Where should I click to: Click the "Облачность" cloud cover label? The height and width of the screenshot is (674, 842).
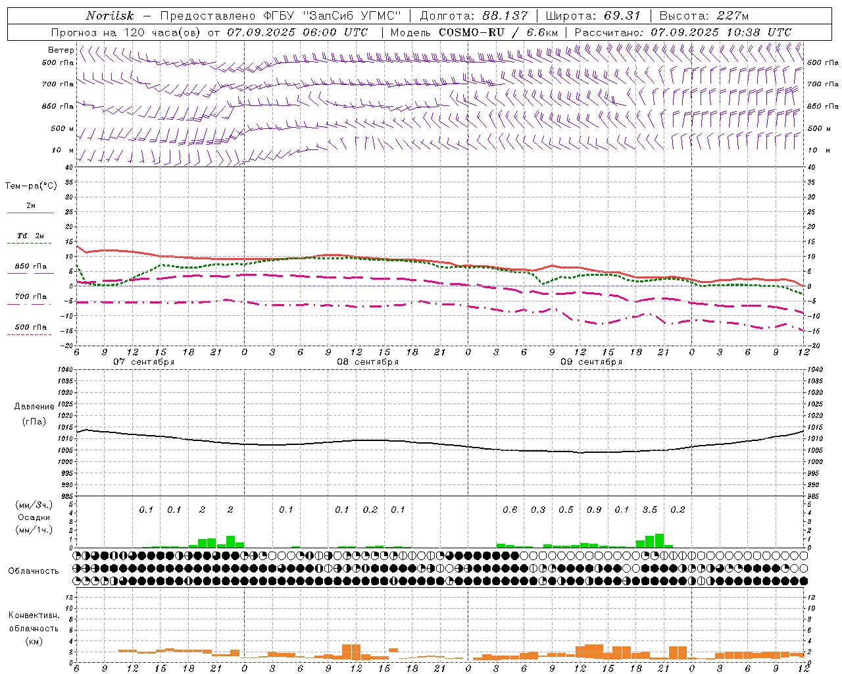(x=34, y=571)
